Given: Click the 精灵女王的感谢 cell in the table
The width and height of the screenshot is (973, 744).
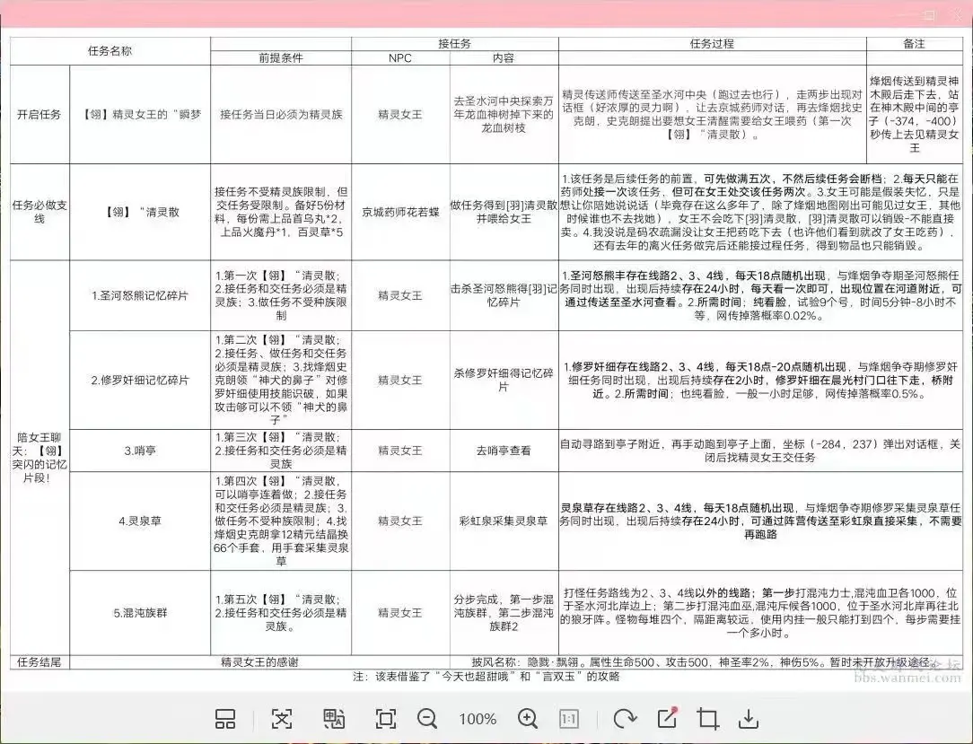Looking at the screenshot, I should 259,662.
